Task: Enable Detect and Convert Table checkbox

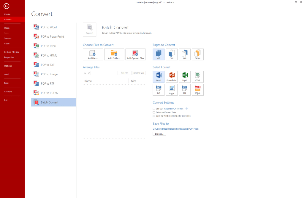Action: tap(154, 112)
